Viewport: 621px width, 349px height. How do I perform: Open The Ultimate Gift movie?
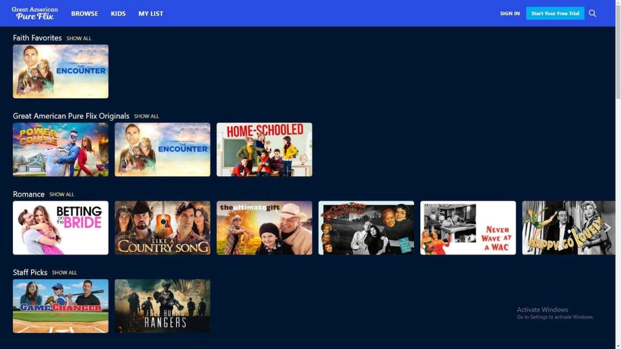point(264,228)
